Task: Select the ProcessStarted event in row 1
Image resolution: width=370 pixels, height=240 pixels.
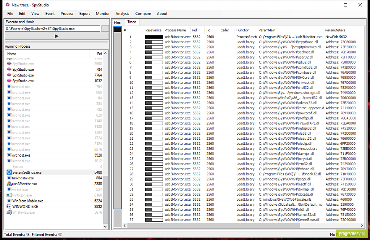Action: point(243,37)
